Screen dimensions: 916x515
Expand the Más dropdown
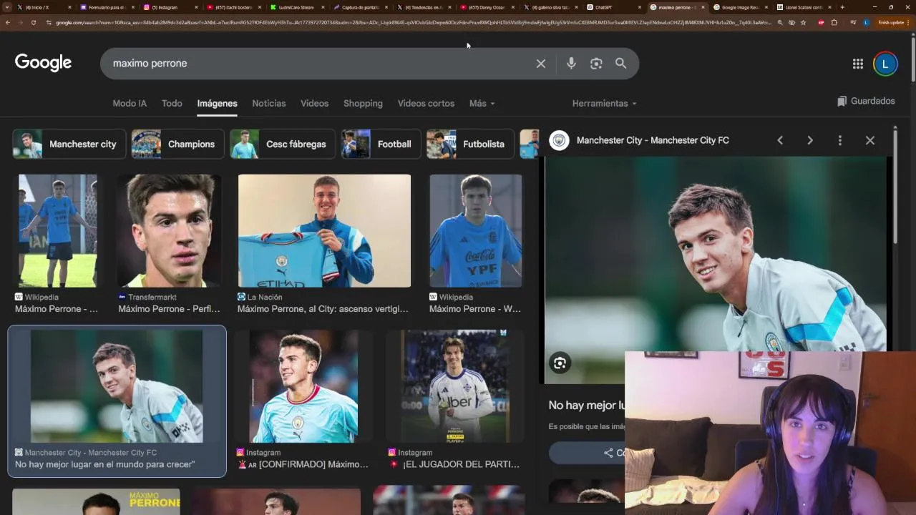[482, 104]
